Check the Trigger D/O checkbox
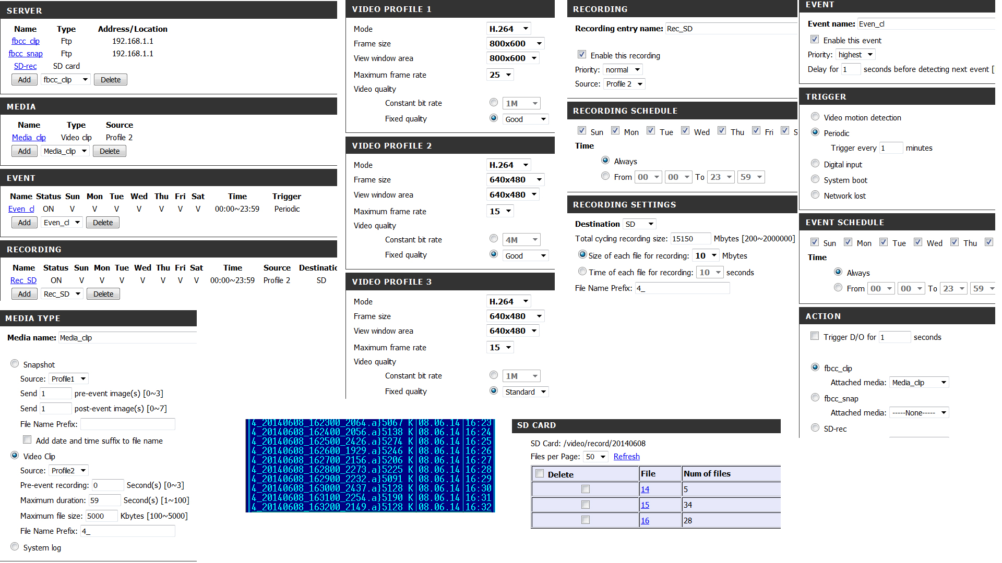The height and width of the screenshot is (563, 1002). pyautogui.click(x=815, y=336)
